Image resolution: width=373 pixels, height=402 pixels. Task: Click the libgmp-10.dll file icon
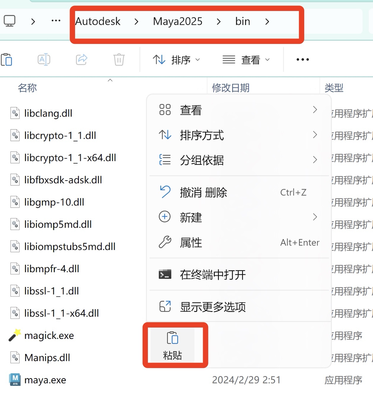(15, 202)
